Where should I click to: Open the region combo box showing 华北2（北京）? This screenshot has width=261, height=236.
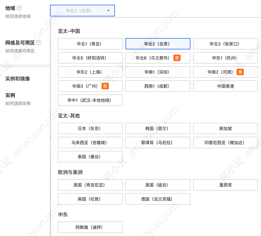point(82,10)
